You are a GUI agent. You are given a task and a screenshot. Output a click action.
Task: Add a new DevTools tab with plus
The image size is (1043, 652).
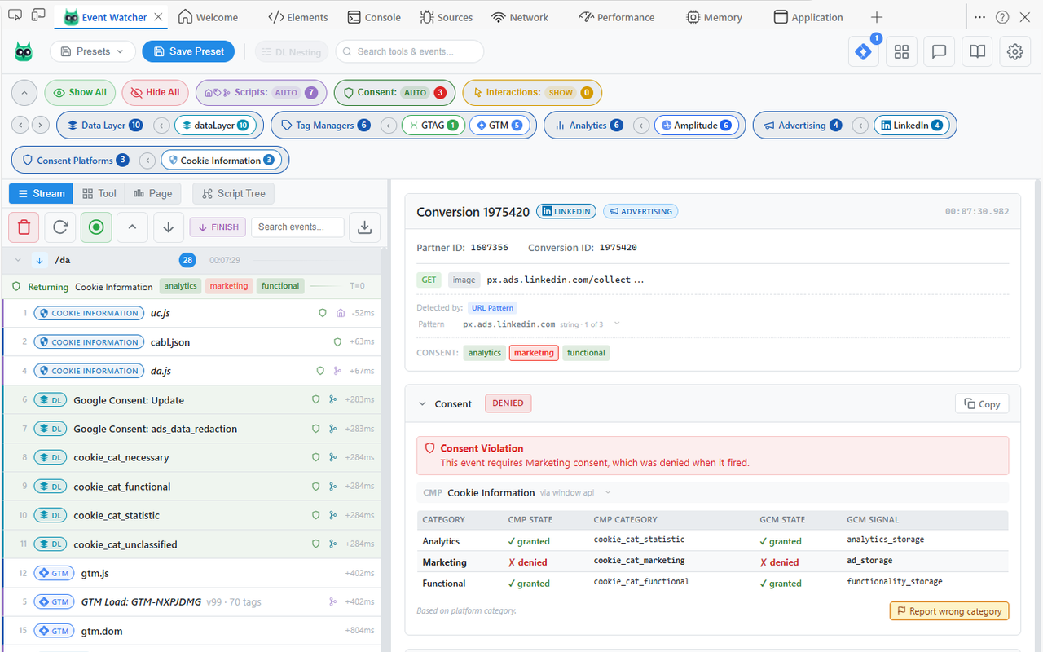coord(877,17)
